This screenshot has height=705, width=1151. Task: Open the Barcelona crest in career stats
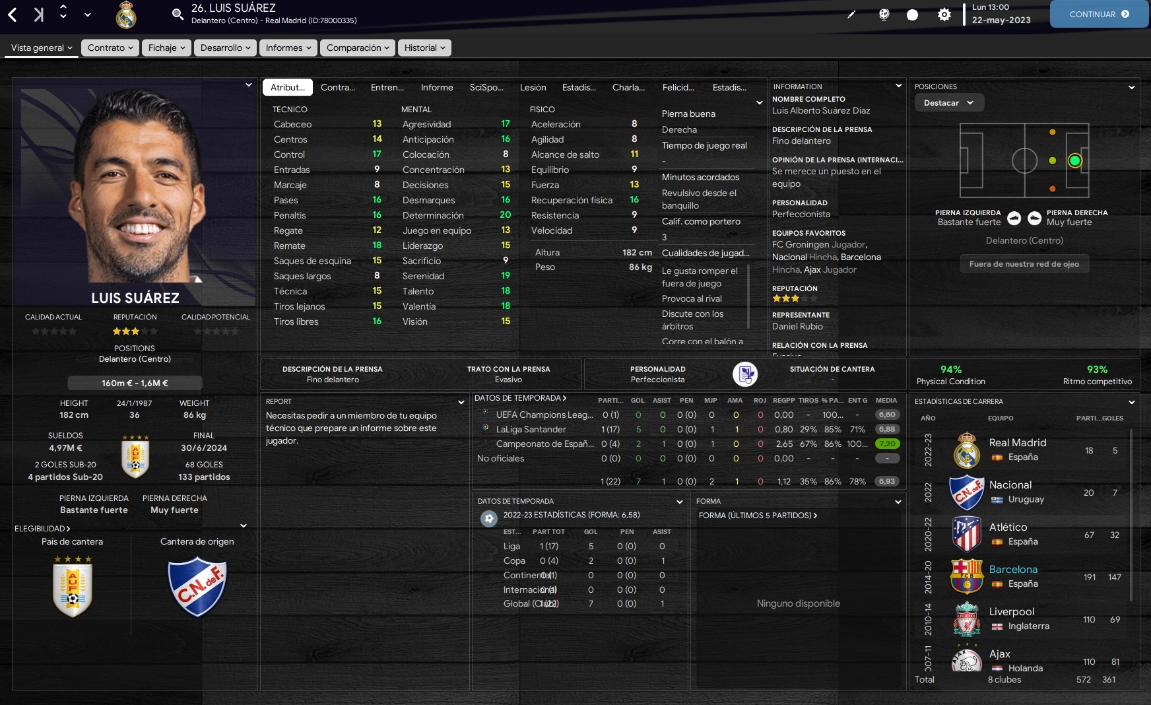tap(967, 576)
